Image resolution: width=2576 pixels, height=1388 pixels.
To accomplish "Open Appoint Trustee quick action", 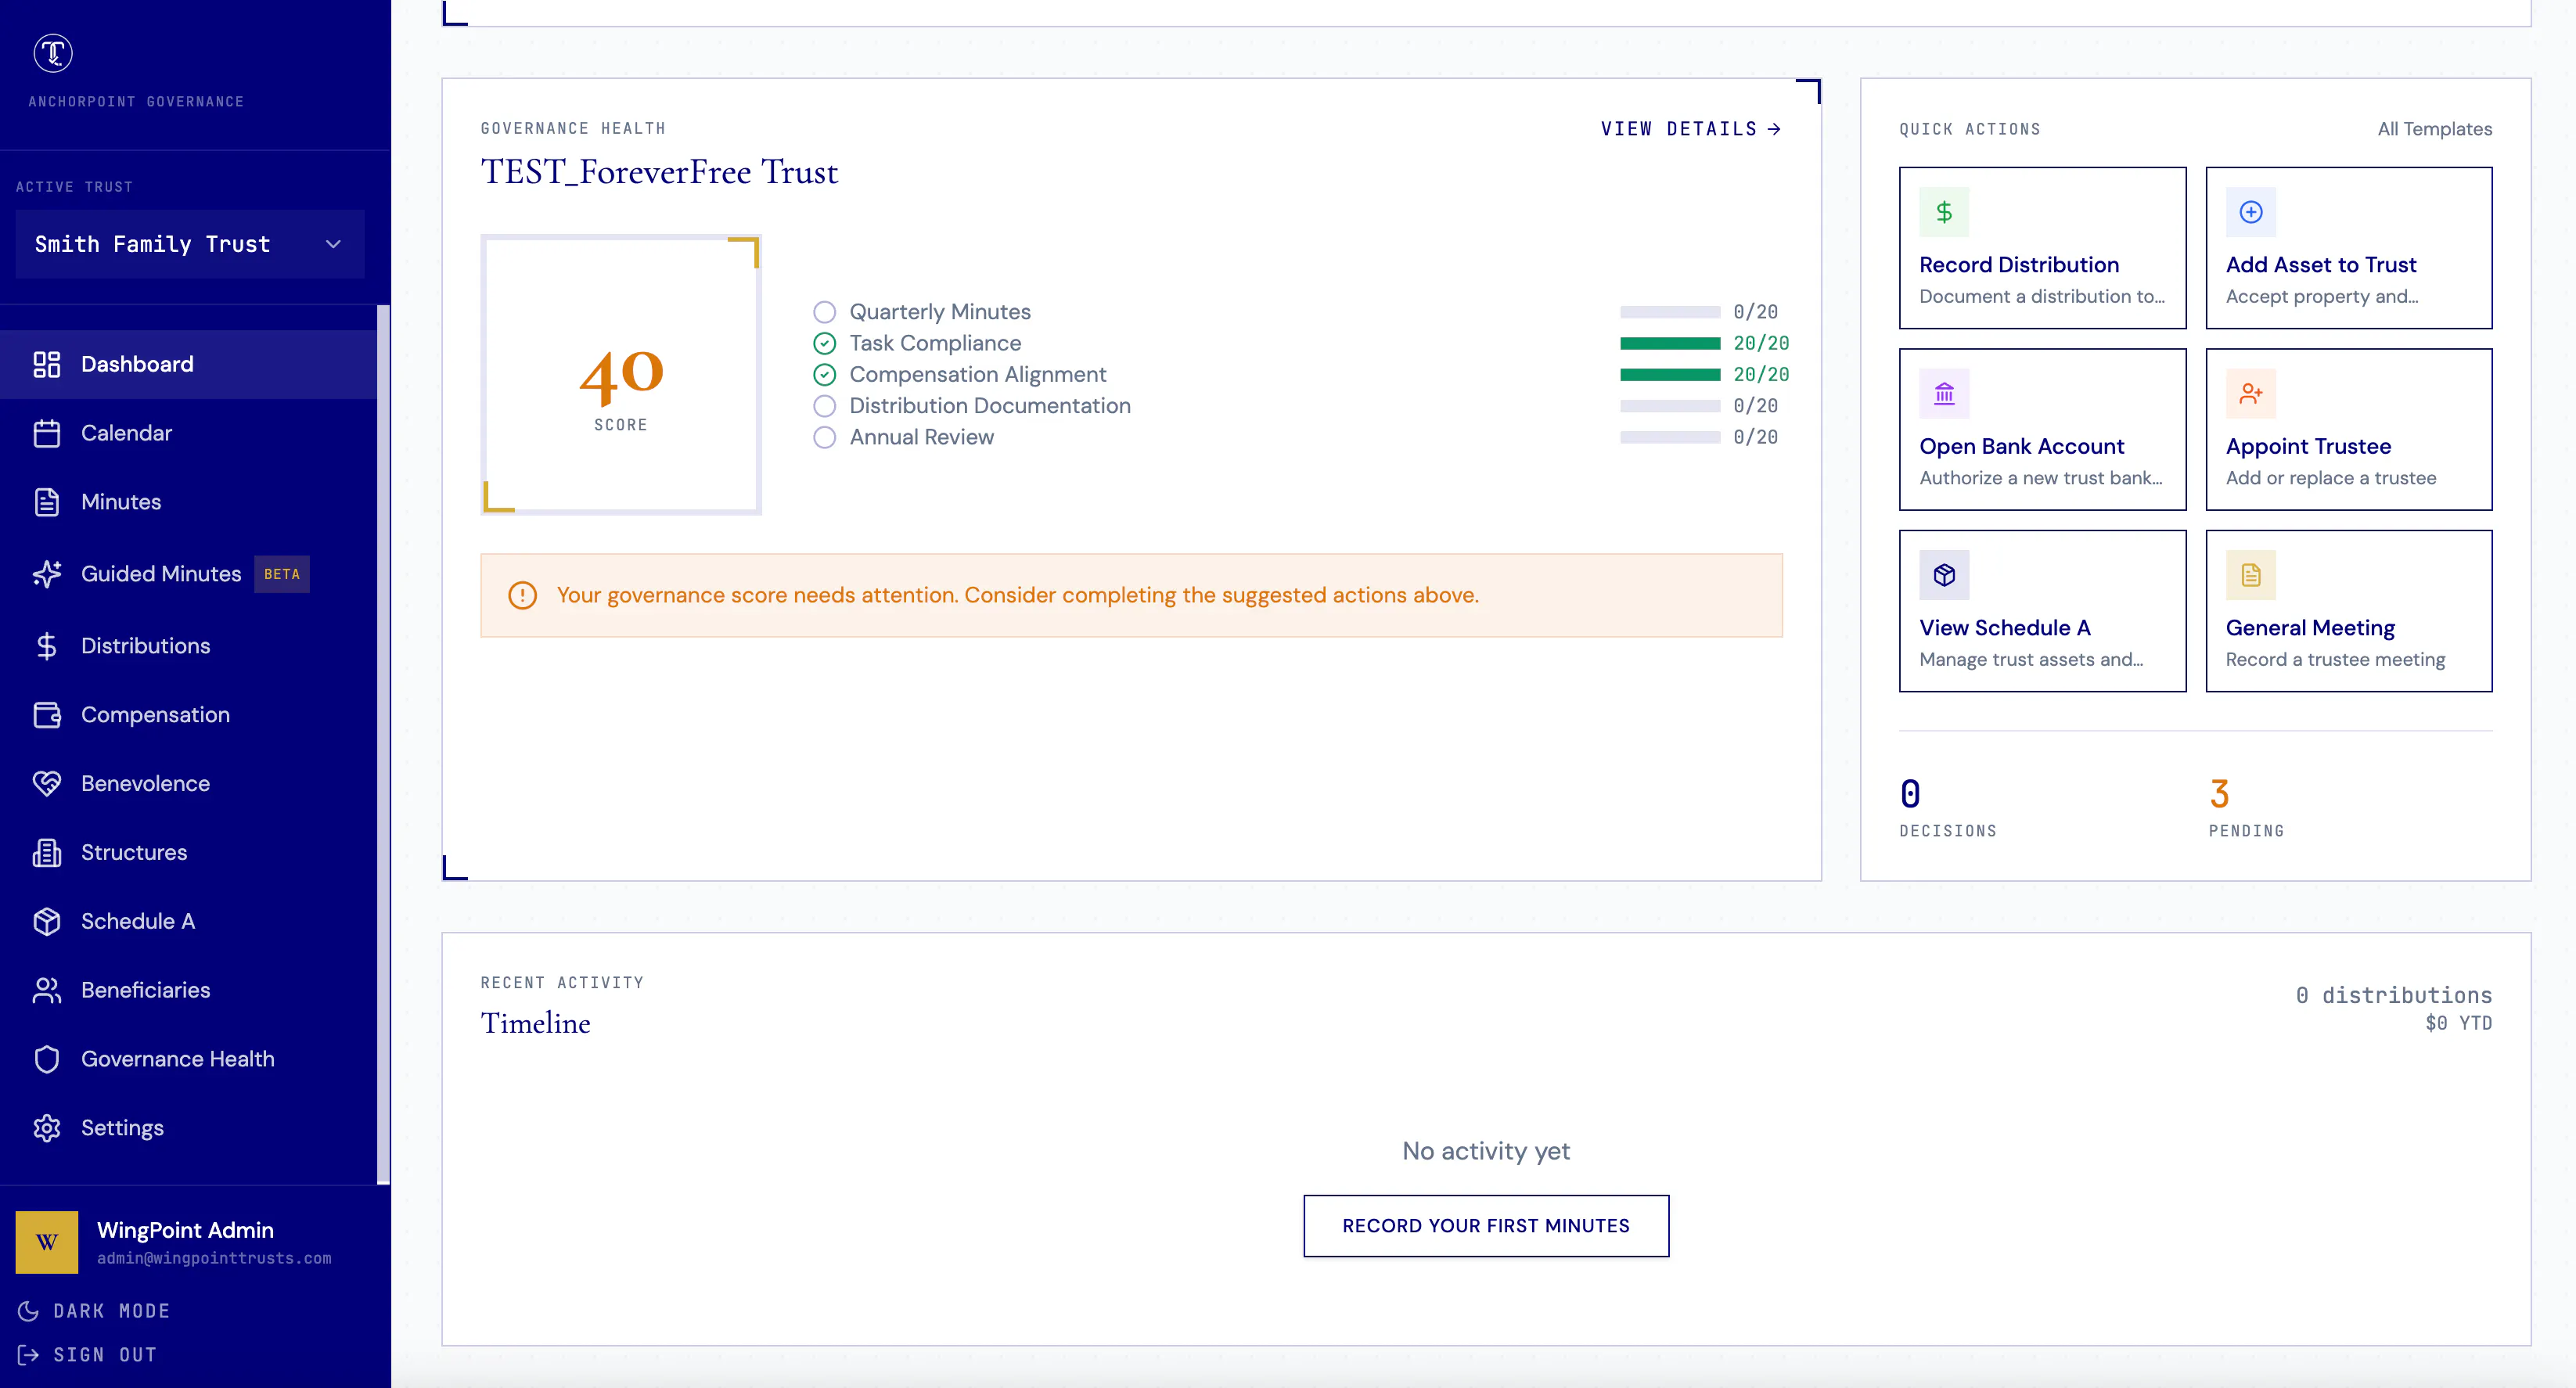I will [2349, 430].
